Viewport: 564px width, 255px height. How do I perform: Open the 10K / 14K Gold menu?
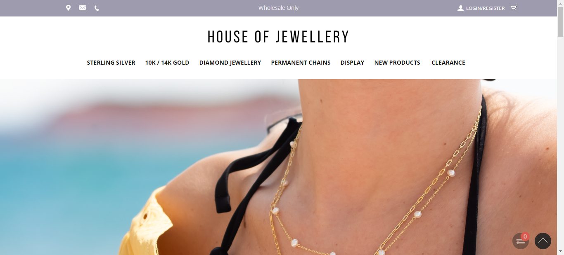(167, 63)
